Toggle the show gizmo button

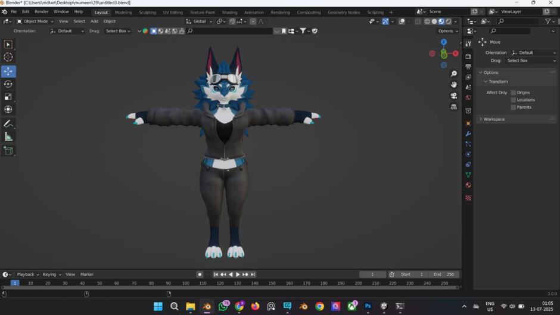tap(385, 21)
